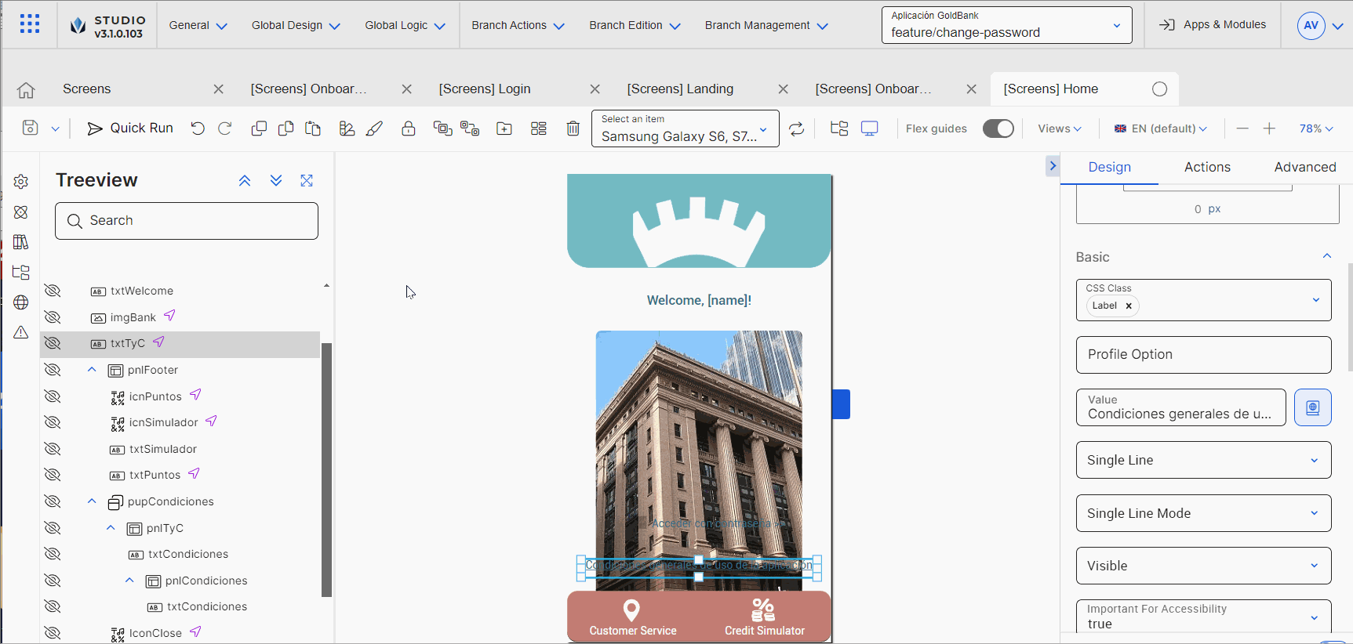The image size is (1353, 644).
Task: Open the Samsung Galaxy device selector dropdown
Action: tap(685, 128)
